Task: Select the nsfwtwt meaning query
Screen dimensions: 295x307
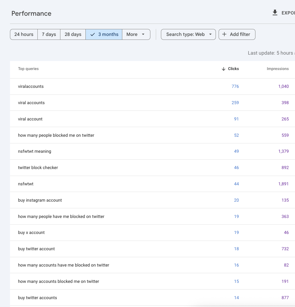Action: 34,151
